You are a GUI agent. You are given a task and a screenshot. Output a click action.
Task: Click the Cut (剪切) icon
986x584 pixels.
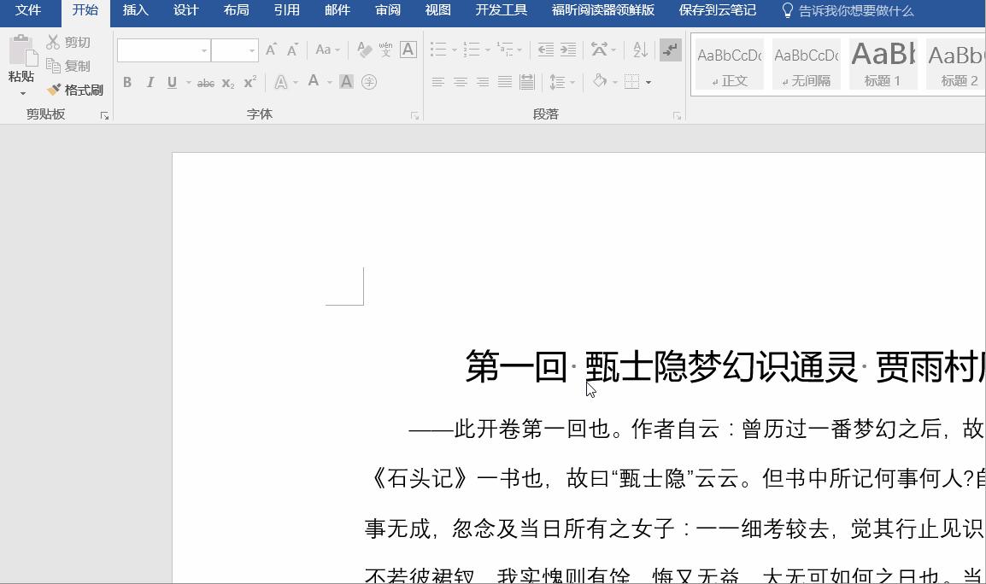55,41
